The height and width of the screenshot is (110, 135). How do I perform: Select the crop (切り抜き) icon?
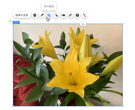(x=49, y=15)
